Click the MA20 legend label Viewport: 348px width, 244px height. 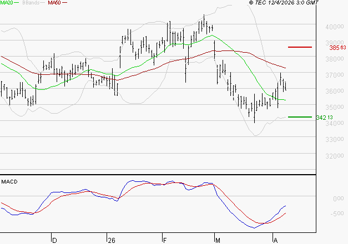[x=7, y=3]
